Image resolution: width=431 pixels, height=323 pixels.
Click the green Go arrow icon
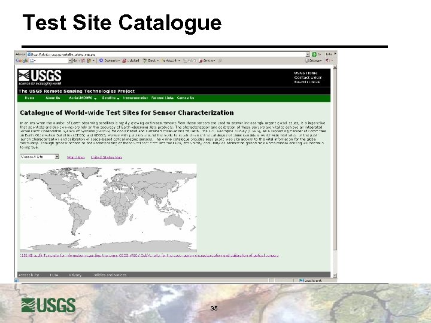(x=314, y=54)
